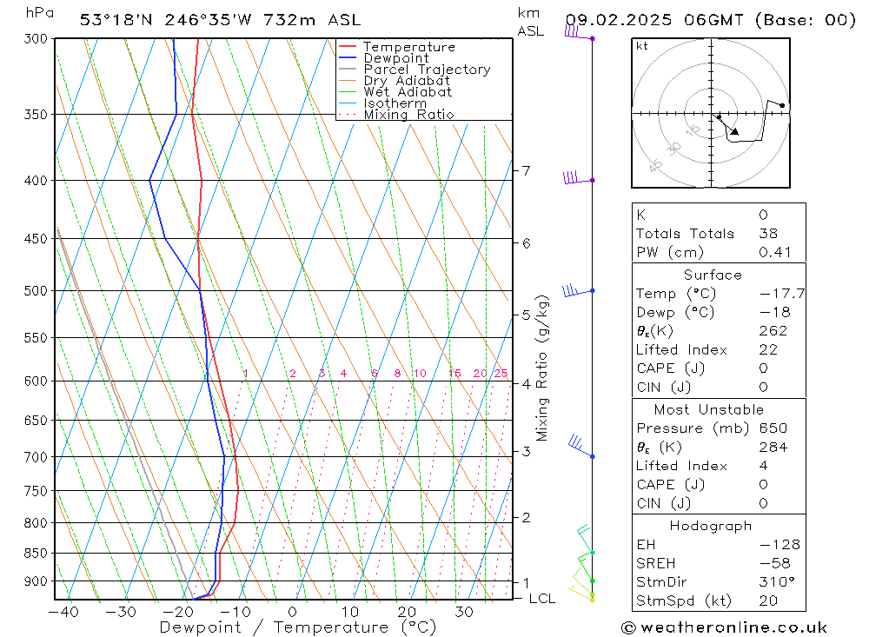
Task: Click the 400 hPa wind barb
Action: click(x=579, y=177)
